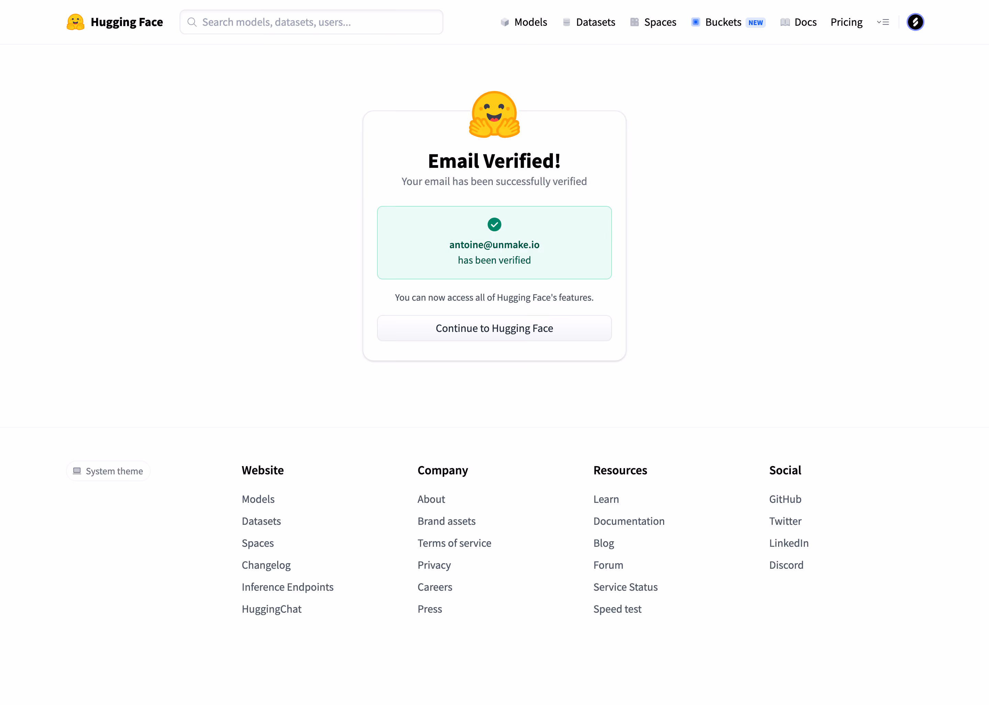Image resolution: width=989 pixels, height=705 pixels.
Task: Click the Hugging Face home title
Action: tap(127, 22)
